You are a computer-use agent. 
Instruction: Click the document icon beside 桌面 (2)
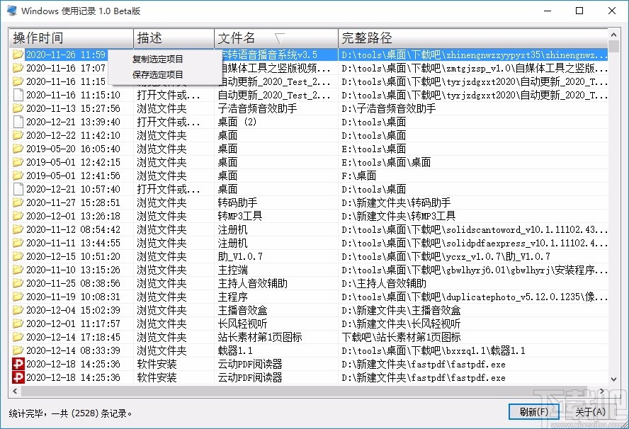point(18,122)
